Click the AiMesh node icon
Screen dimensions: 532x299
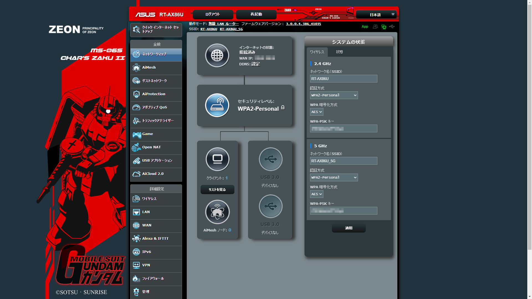point(218,212)
